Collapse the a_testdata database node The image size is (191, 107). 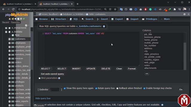pyautogui.click(x=6, y=32)
